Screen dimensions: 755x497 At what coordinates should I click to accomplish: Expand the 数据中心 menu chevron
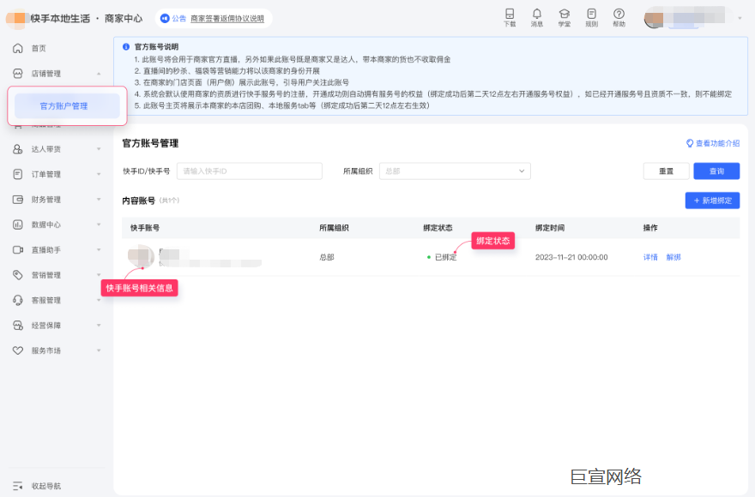(x=99, y=225)
